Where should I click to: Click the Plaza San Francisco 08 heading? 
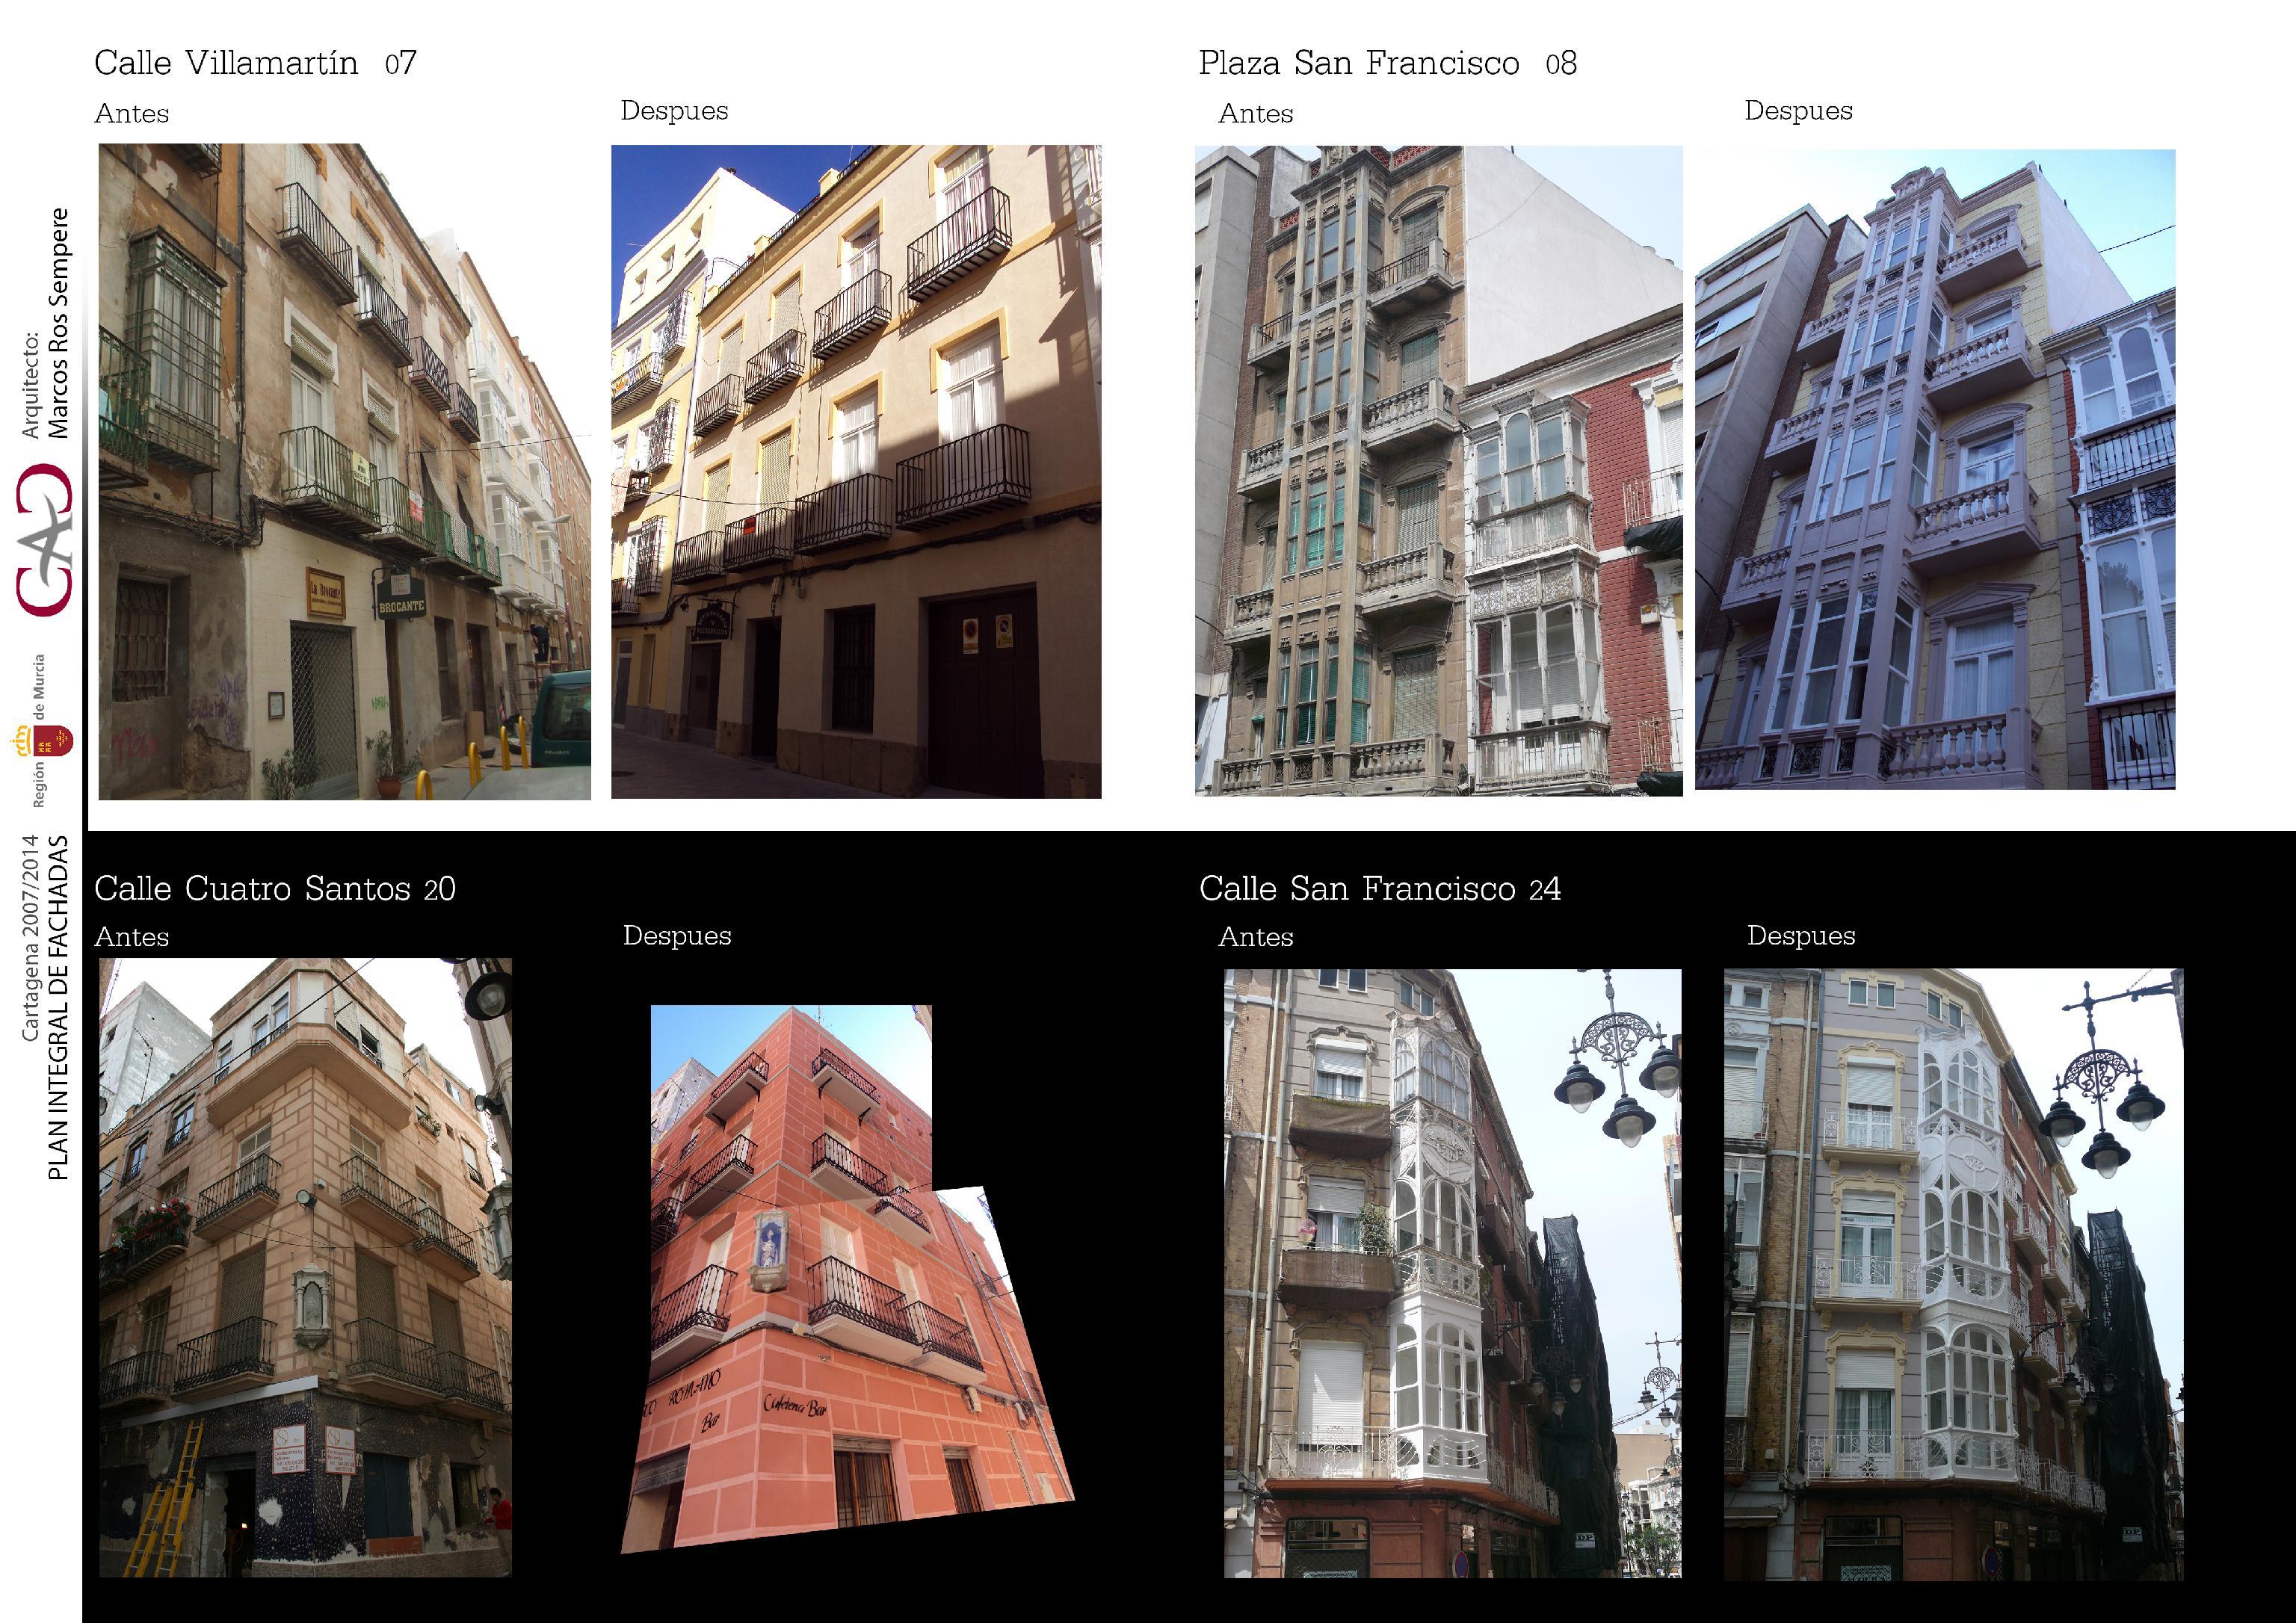pos(1387,63)
